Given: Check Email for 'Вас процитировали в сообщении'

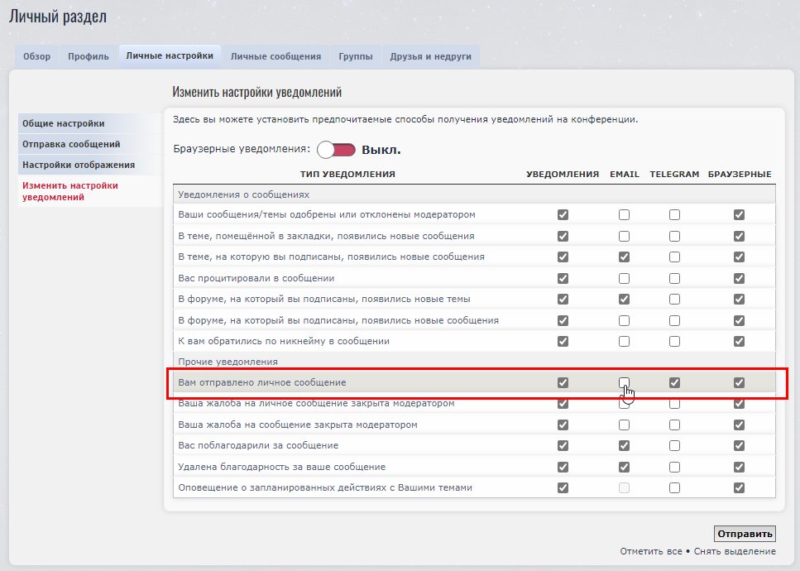Looking at the screenshot, I should click(624, 279).
